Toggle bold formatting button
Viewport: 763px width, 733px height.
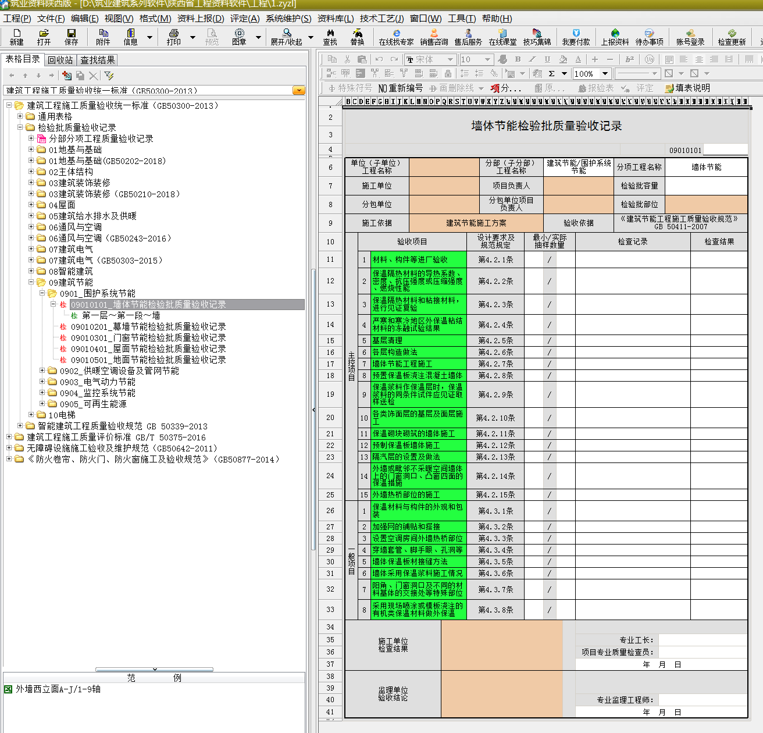[x=518, y=59]
